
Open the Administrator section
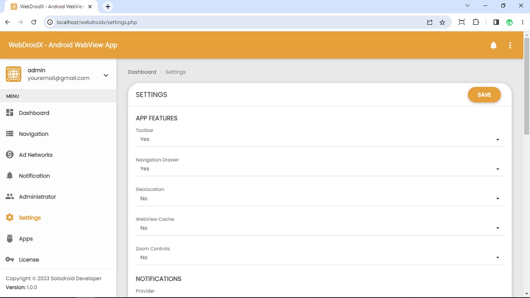pos(37,197)
